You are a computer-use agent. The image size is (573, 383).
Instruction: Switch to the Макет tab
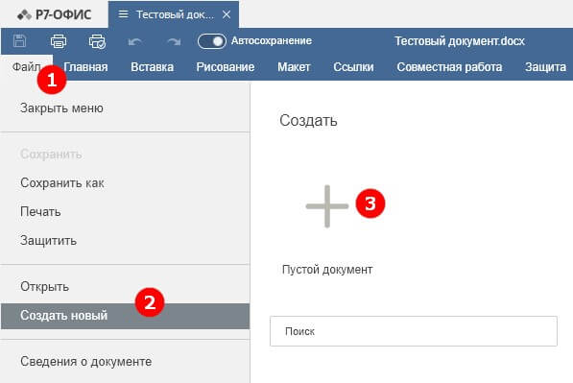pyautogui.click(x=294, y=67)
